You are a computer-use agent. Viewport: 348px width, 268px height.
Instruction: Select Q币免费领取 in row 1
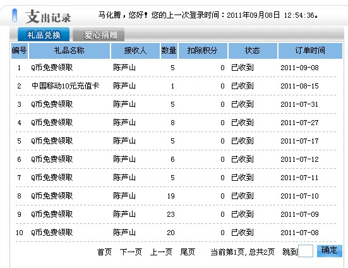pos(52,68)
